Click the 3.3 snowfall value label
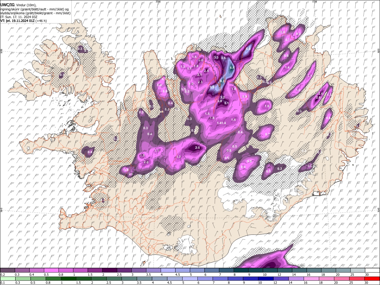The height and width of the screenshot is (285, 380). point(216,57)
